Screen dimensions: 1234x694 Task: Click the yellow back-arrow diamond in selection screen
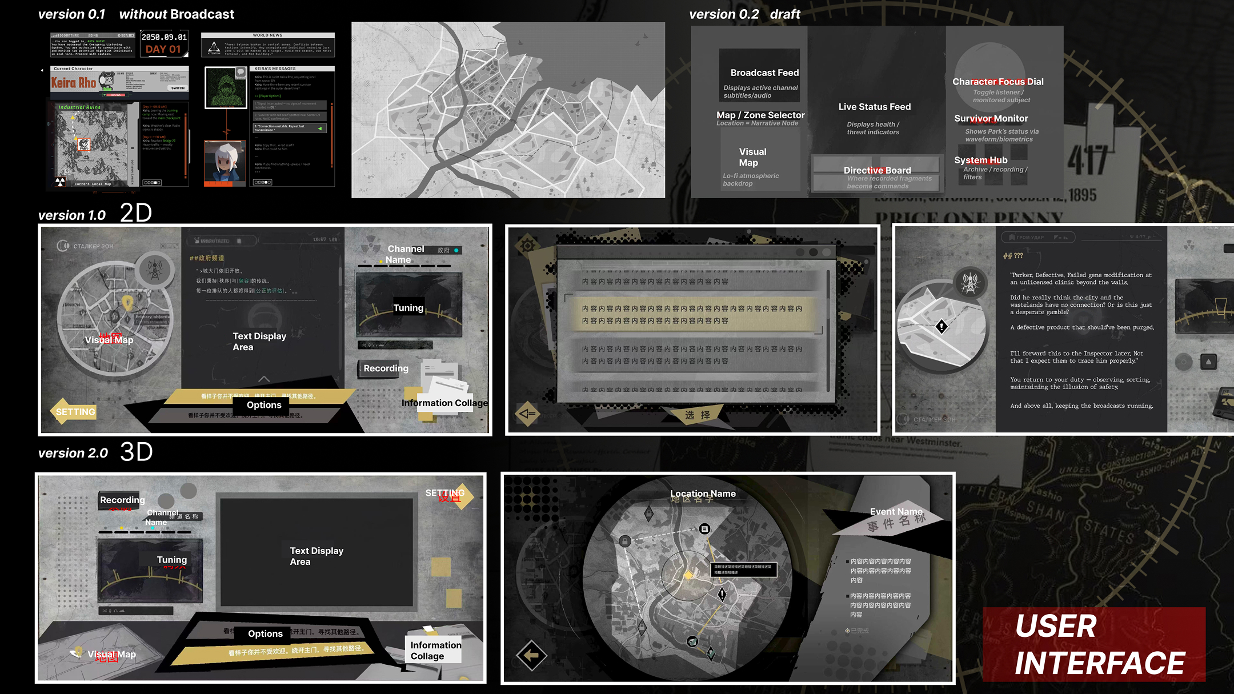click(x=527, y=413)
